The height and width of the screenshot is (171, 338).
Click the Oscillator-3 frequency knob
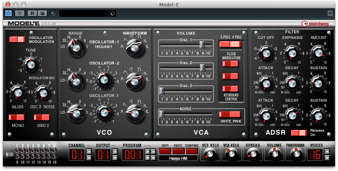tap(104, 112)
